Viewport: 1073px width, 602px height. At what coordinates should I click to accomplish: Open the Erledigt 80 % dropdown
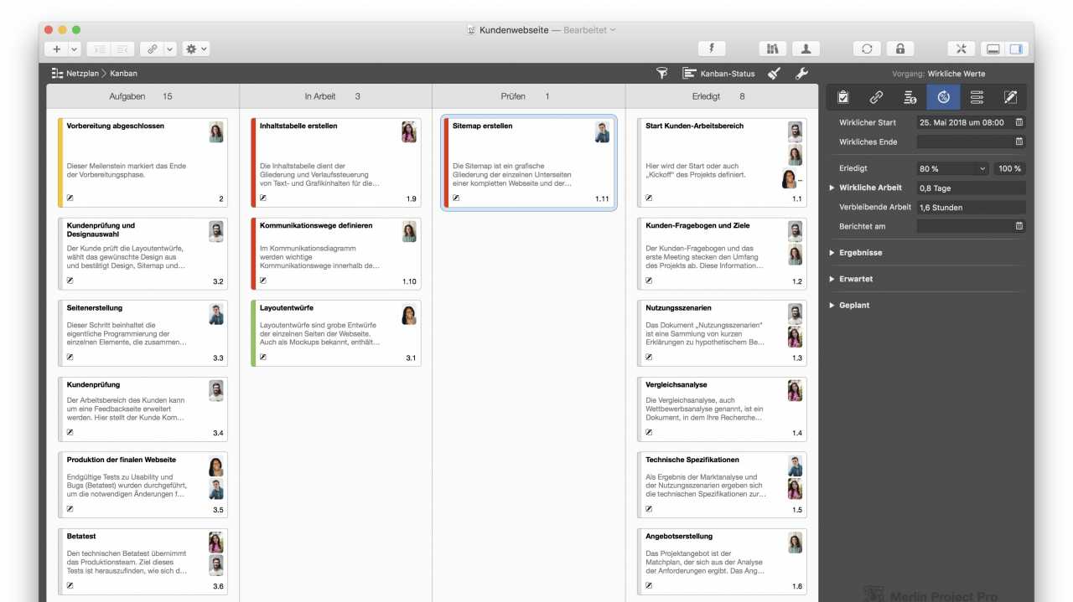pos(953,168)
